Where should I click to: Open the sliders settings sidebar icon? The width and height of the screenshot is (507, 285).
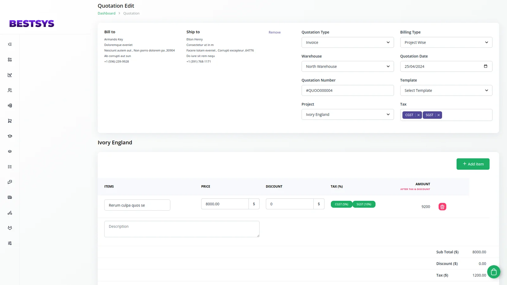(x=10, y=243)
